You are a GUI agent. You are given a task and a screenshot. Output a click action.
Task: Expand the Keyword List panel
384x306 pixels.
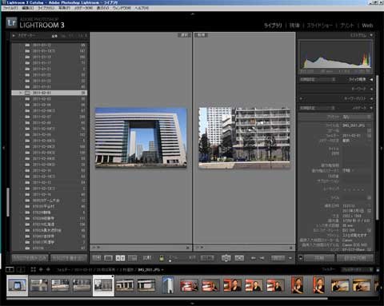point(371,98)
